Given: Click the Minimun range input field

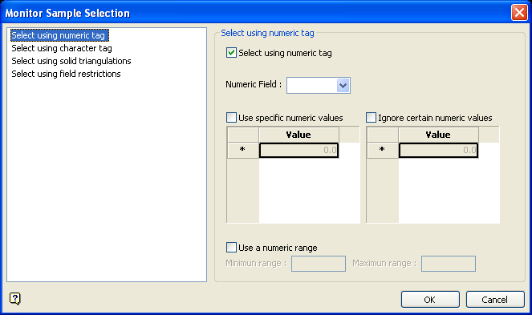Looking at the screenshot, I should [x=319, y=264].
